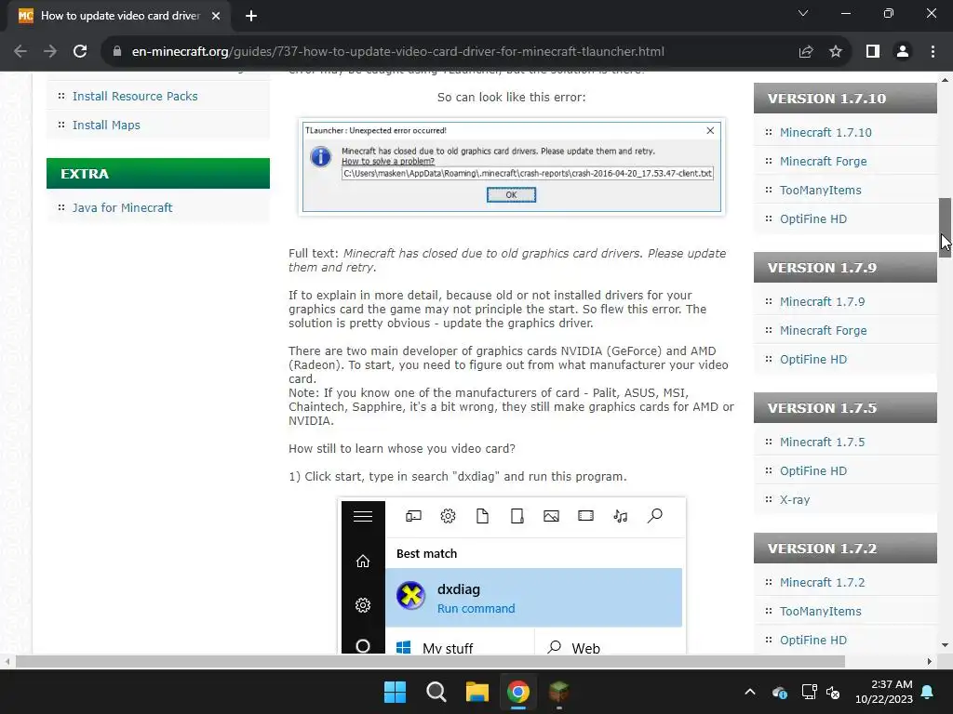953x714 pixels.
Task: Click the VERSION 1.7.9 header
Action: point(845,268)
